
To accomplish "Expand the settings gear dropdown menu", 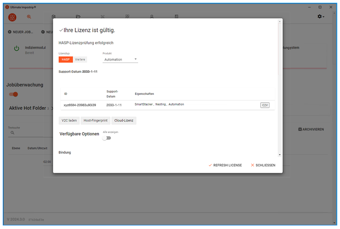I will pyautogui.click(x=321, y=17).
